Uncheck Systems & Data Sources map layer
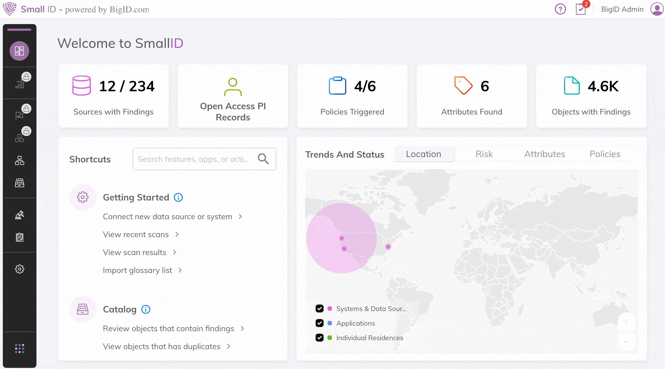The width and height of the screenshot is (665, 369). point(320,309)
